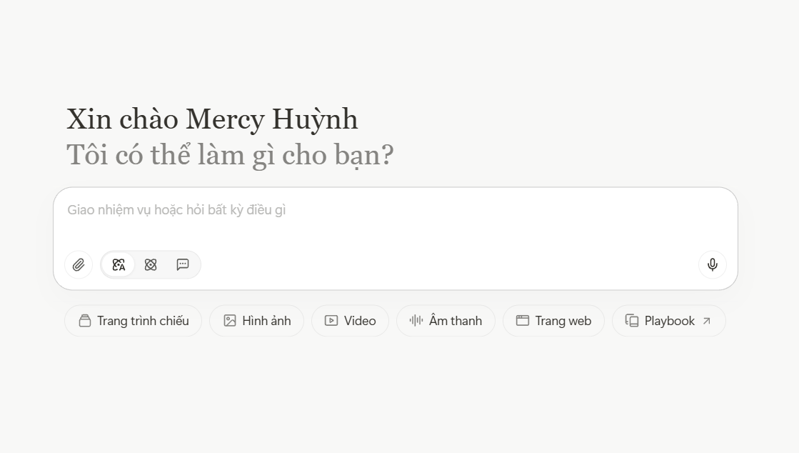Viewport: 799px width, 453px height.
Task: Activate the microphone voice input icon
Action: pyautogui.click(x=713, y=265)
